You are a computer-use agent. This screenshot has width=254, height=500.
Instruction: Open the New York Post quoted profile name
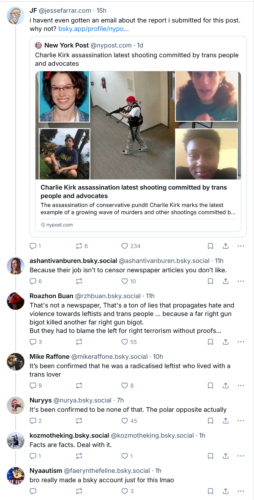pos(66,45)
